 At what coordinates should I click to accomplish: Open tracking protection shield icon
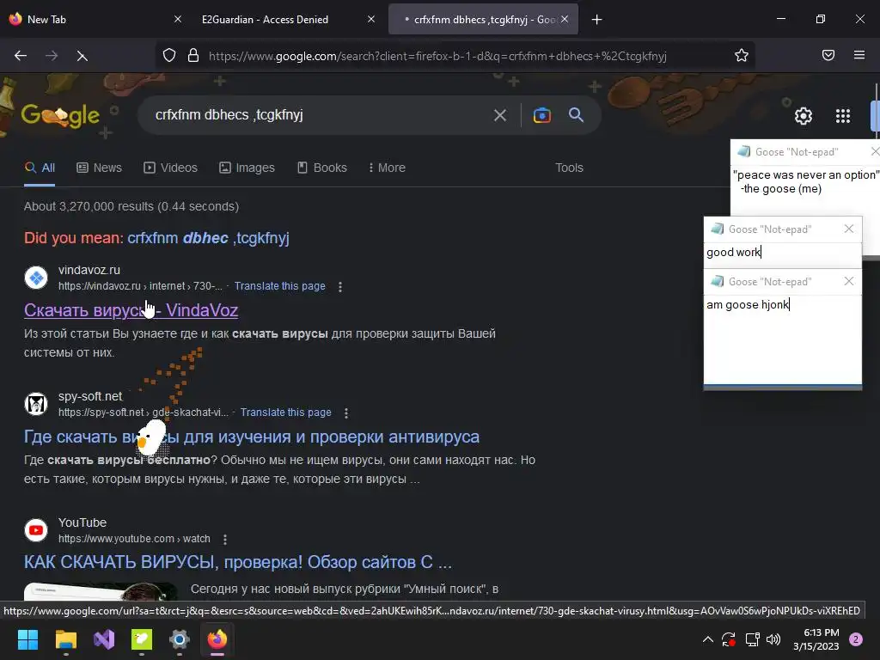[x=169, y=55]
